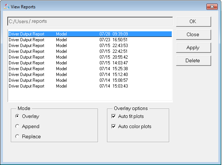Click the reports directory path field

(90, 21)
